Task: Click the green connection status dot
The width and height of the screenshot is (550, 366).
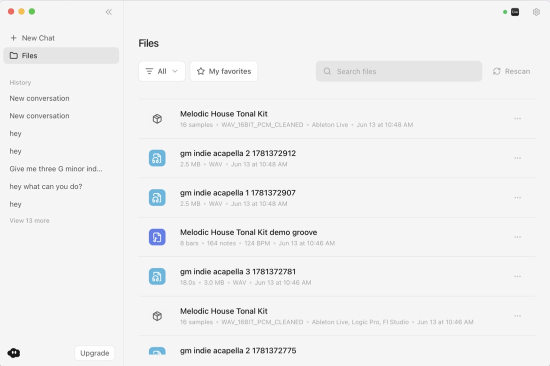Action: click(x=505, y=12)
